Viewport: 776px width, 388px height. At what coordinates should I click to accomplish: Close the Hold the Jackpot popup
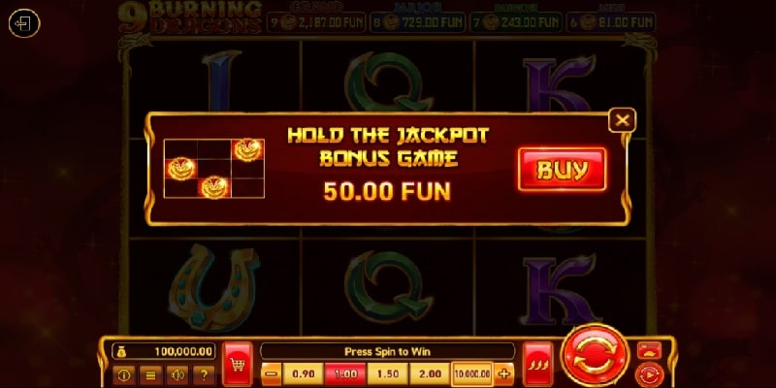(622, 119)
